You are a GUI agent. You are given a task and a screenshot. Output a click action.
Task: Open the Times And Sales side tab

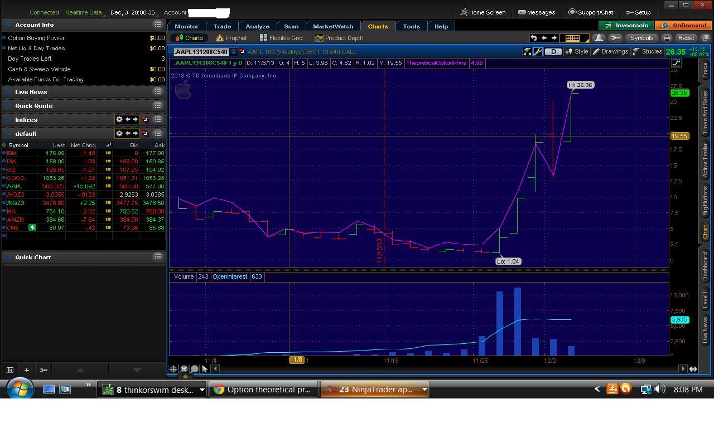(705, 111)
